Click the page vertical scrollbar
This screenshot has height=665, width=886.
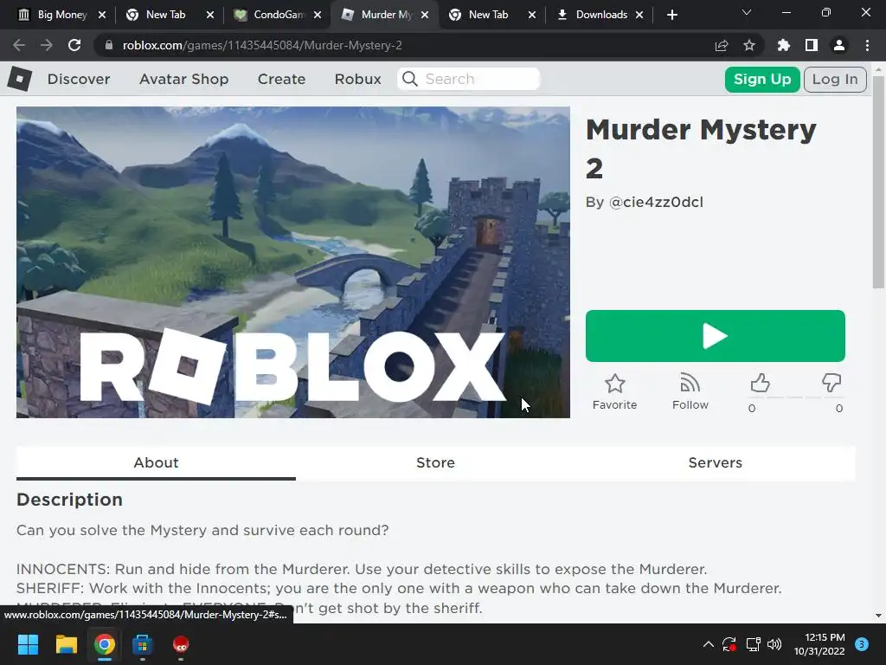coord(878,181)
